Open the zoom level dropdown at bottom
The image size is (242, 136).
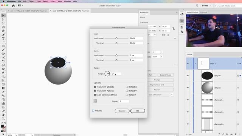tap(16, 135)
